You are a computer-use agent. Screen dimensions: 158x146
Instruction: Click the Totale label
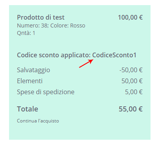coord(28,109)
